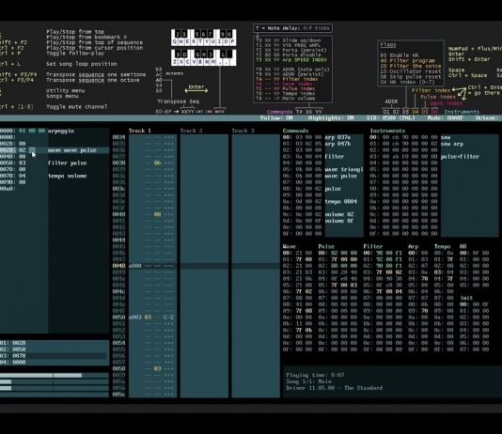Select command 'wave triangl'

pyautogui.click(x=344, y=169)
